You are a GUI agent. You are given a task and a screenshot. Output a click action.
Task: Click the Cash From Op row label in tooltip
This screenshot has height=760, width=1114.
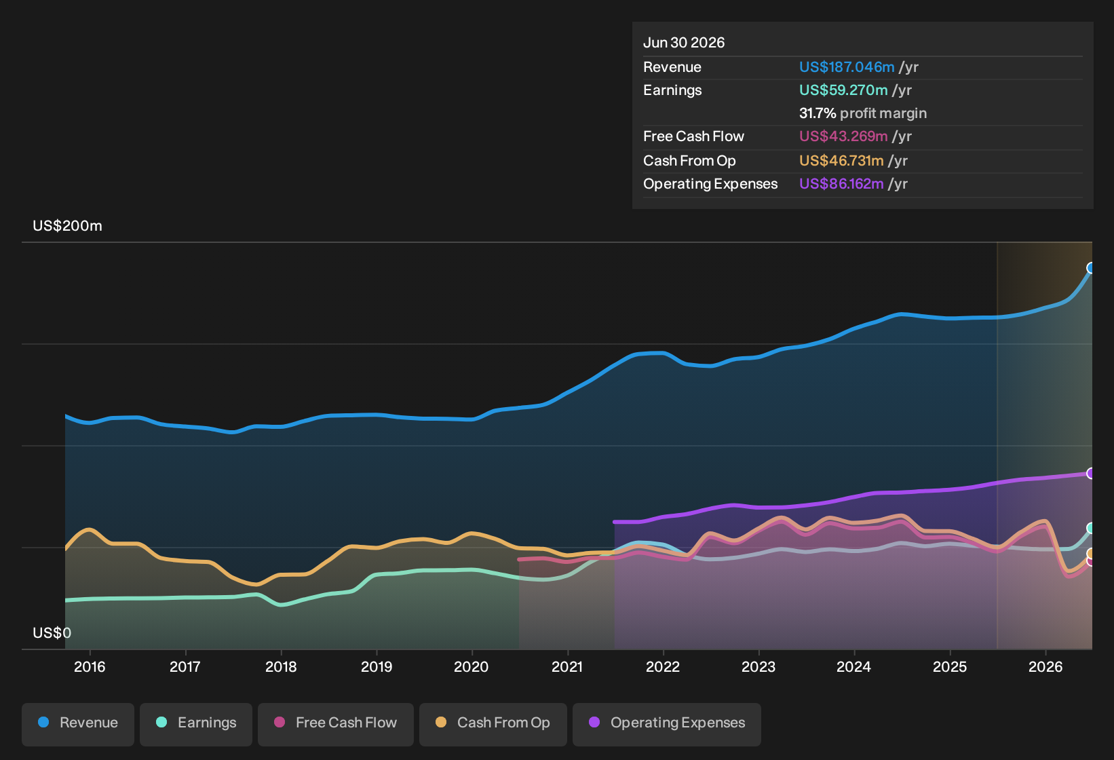[x=689, y=161]
